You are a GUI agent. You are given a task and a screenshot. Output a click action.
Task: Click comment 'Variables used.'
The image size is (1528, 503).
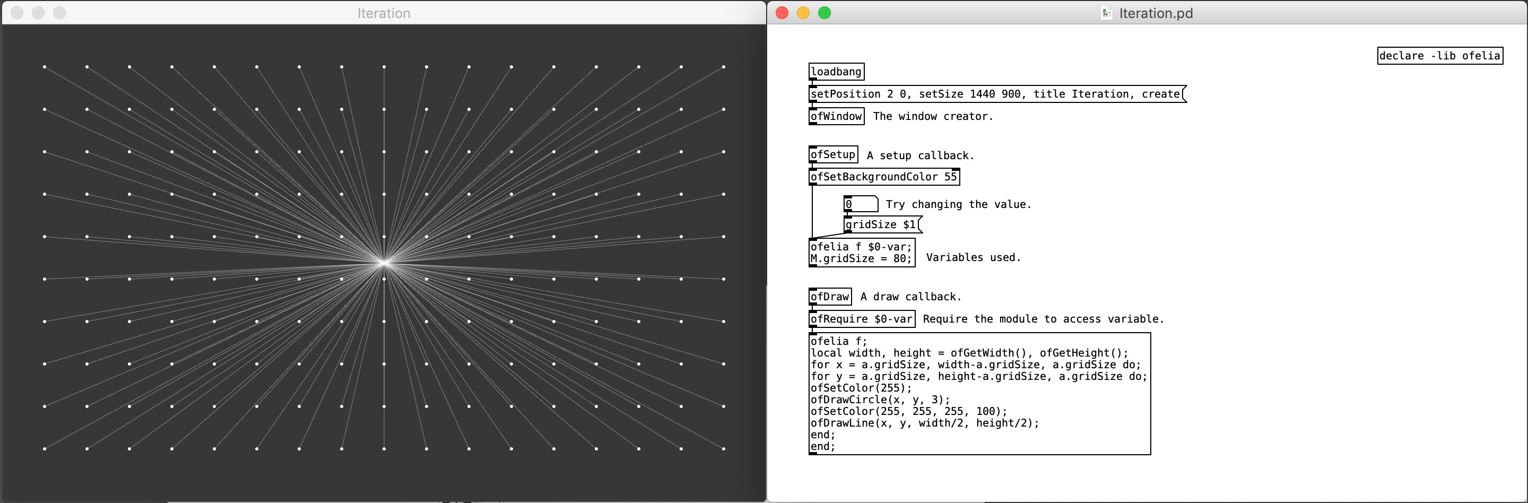pyautogui.click(x=974, y=257)
